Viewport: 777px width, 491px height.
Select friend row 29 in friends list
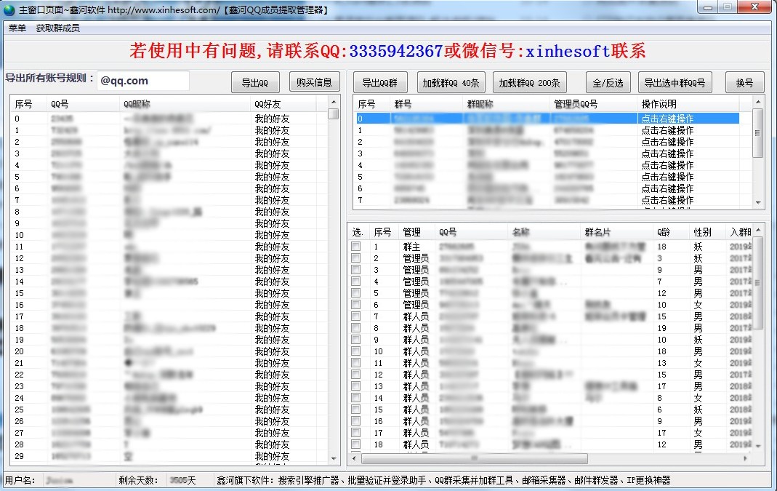pos(169,456)
